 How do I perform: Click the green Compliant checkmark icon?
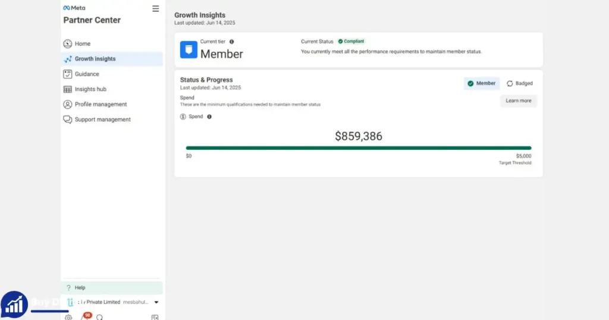click(340, 41)
